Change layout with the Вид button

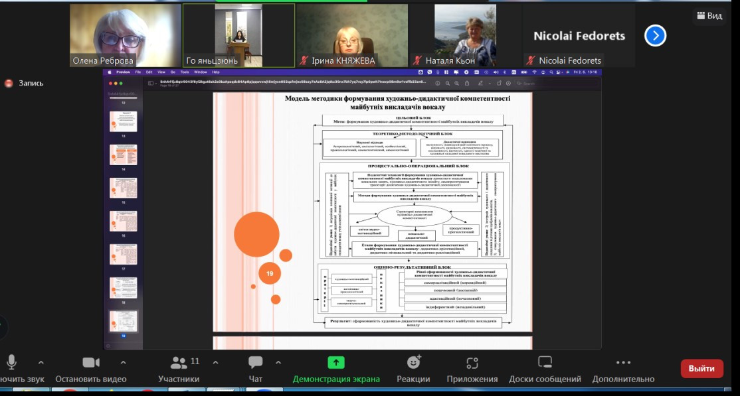pyautogui.click(x=709, y=16)
